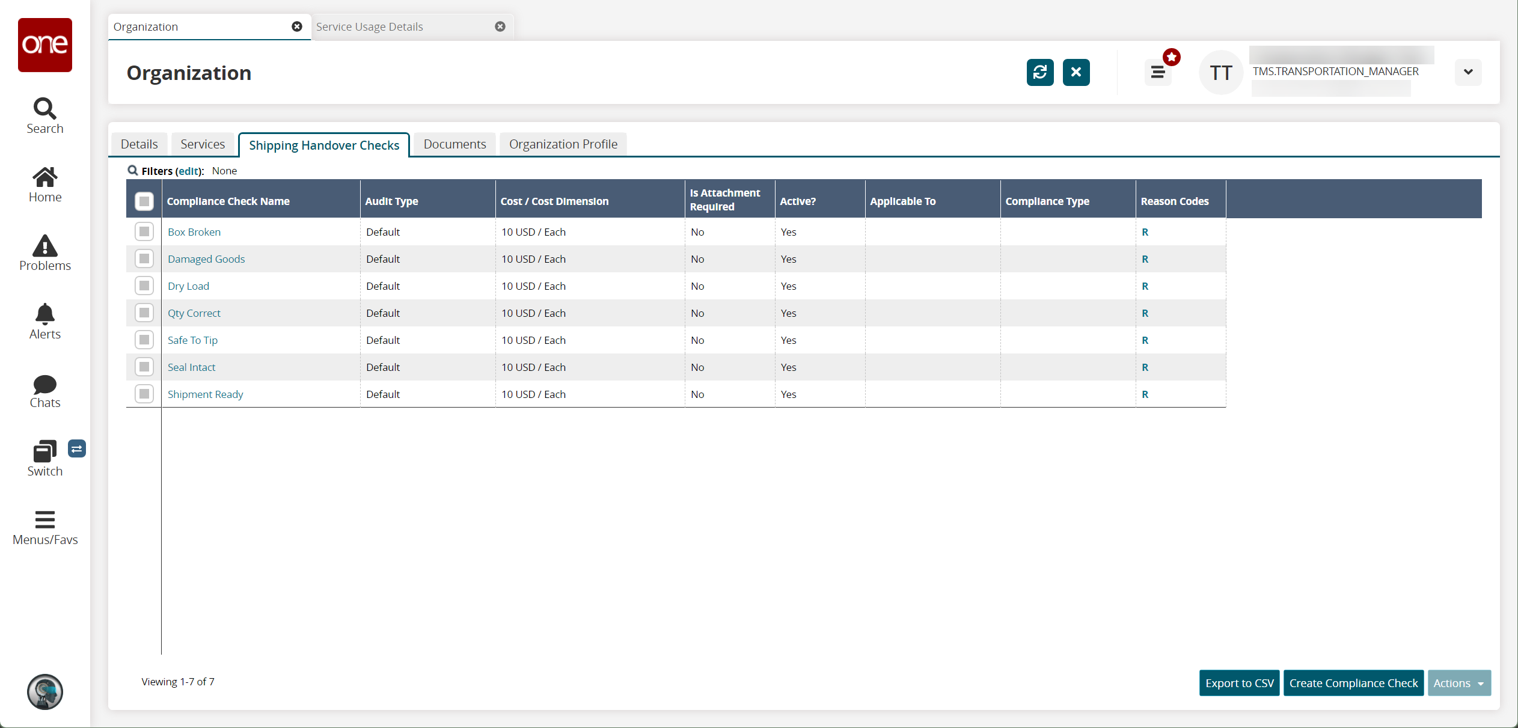
Task: Open the Actions dropdown button
Action: coord(1459,683)
